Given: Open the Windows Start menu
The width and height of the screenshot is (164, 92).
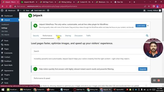Looking at the screenshot, I should tap(3, 90).
